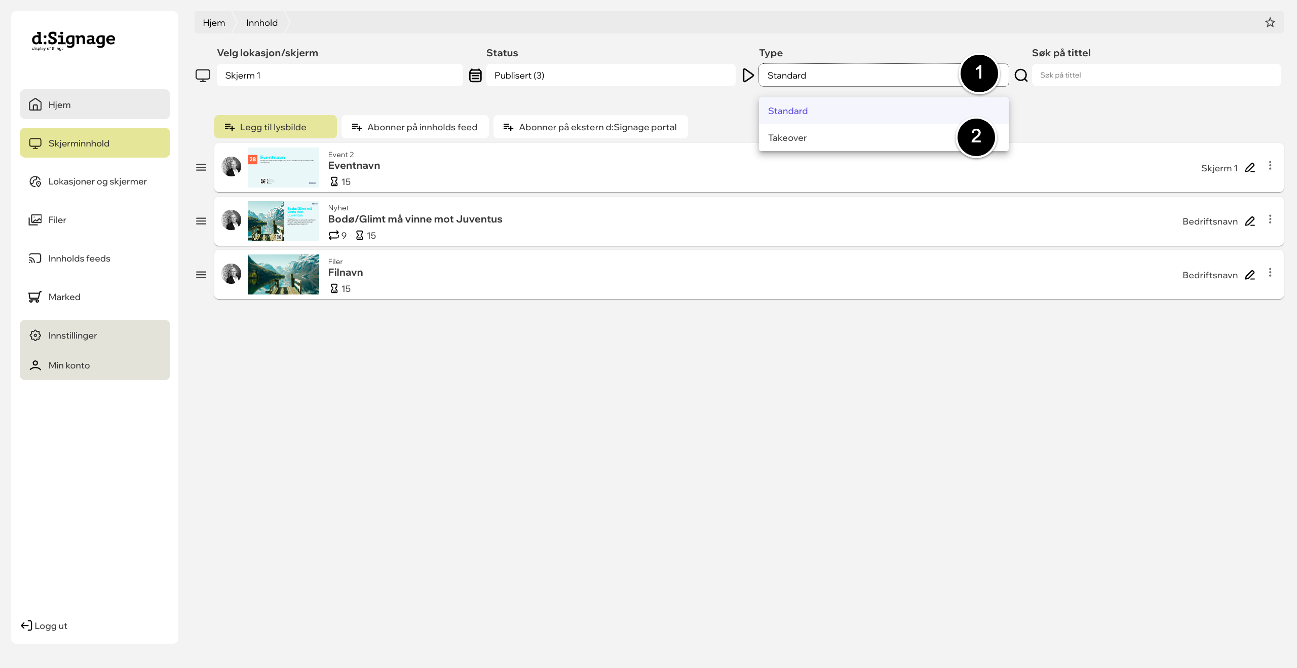Click the Eventnavn title

point(354,166)
